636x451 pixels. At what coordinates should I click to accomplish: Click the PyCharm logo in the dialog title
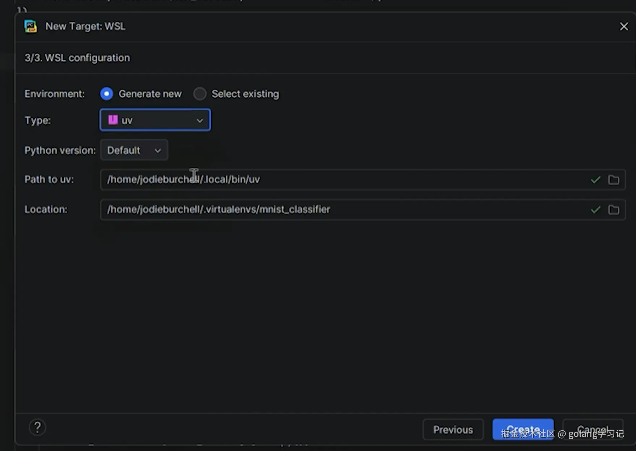coord(30,26)
